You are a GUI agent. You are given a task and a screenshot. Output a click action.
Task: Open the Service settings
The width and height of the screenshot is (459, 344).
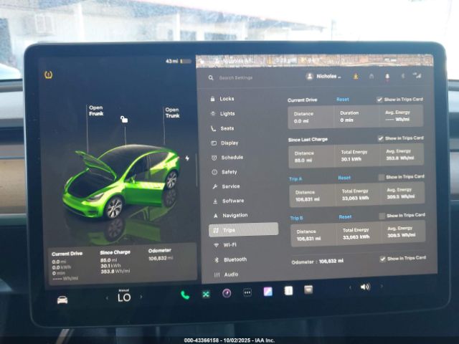pos(226,186)
